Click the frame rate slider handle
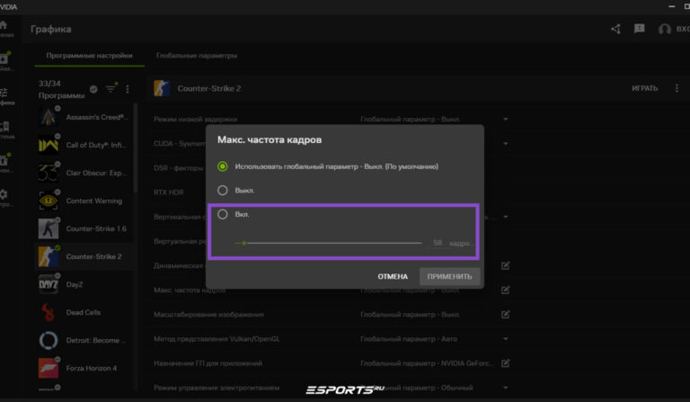The height and width of the screenshot is (402, 690). 244,243
